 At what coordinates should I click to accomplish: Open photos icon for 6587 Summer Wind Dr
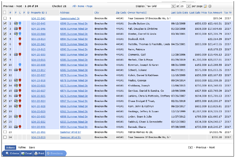tap(16, 54)
